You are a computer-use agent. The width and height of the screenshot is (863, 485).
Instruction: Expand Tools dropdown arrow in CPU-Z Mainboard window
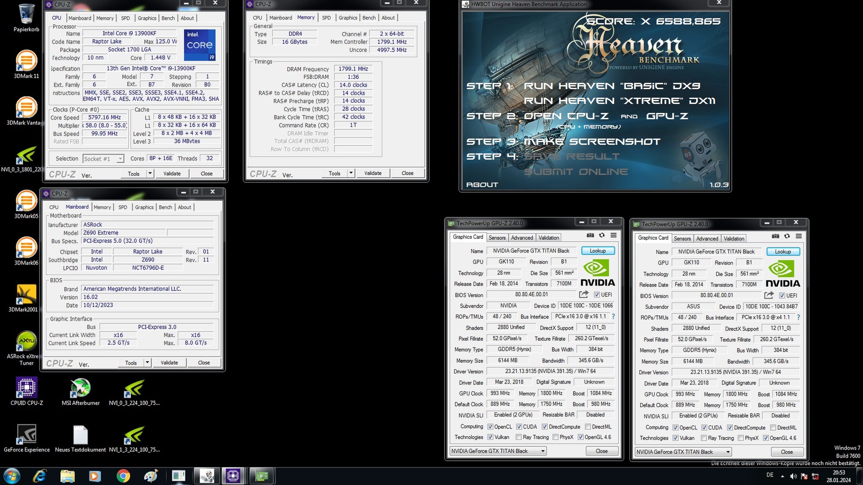tap(147, 363)
